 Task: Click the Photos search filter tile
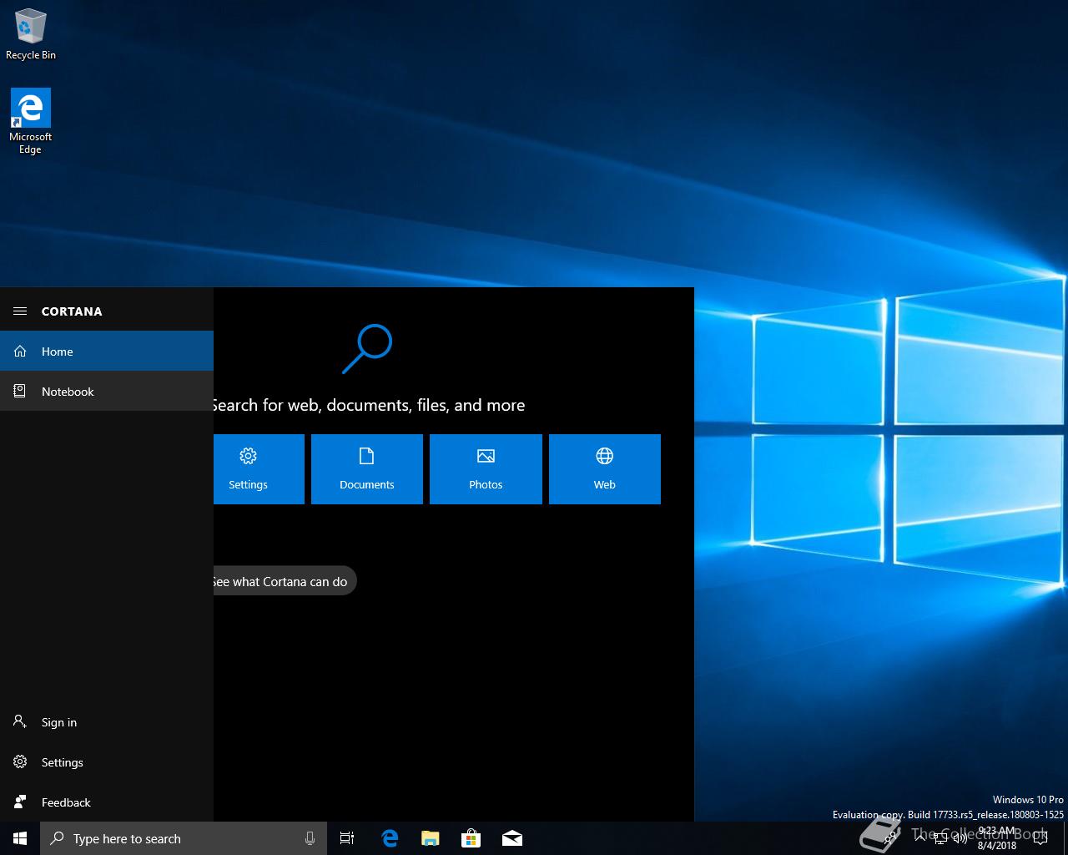tap(486, 469)
